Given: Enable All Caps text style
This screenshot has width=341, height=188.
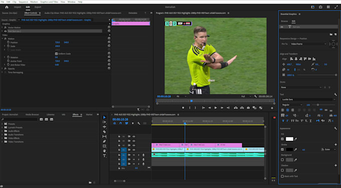Looking at the screenshot, I should click(292, 121).
